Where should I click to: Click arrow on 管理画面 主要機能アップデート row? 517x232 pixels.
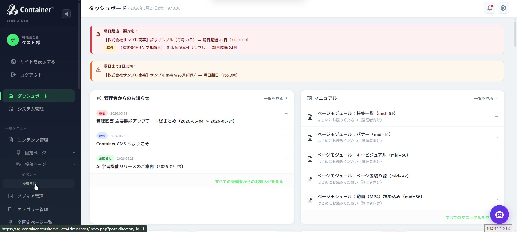coord(286,113)
